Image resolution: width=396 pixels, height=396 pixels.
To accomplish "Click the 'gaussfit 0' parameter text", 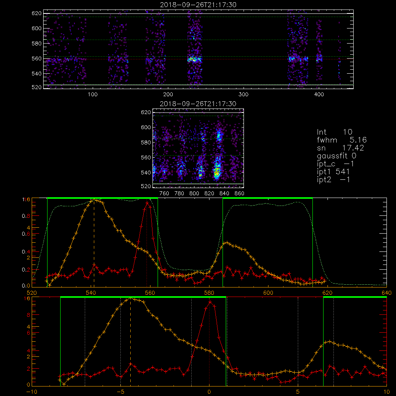I will point(337,156).
